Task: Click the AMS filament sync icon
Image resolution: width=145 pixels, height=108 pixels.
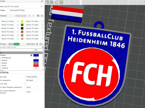Action: tap(38, 16)
